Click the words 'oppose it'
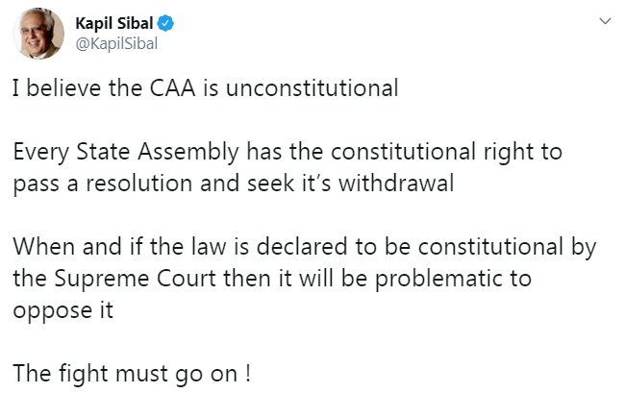The image size is (625, 393). click(62, 311)
